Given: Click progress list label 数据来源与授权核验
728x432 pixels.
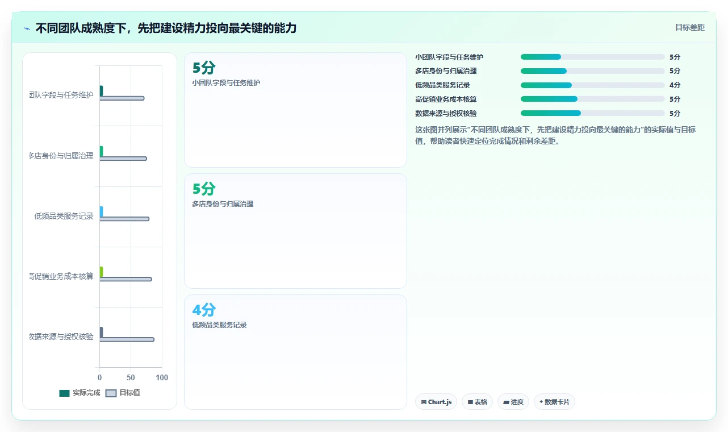Looking at the screenshot, I should [446, 113].
